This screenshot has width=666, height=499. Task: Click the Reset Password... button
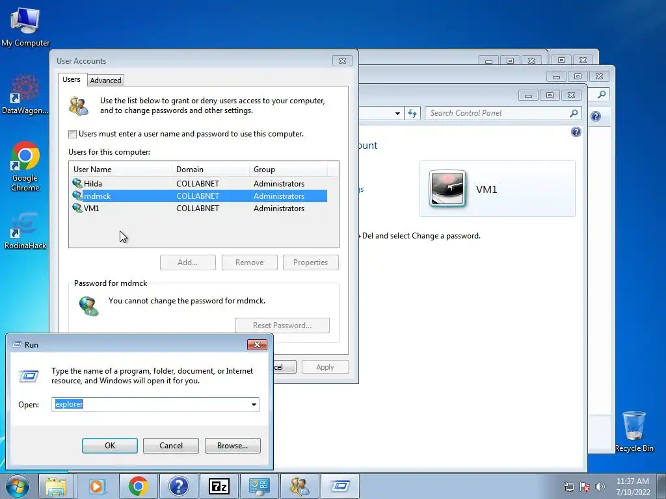pos(282,326)
